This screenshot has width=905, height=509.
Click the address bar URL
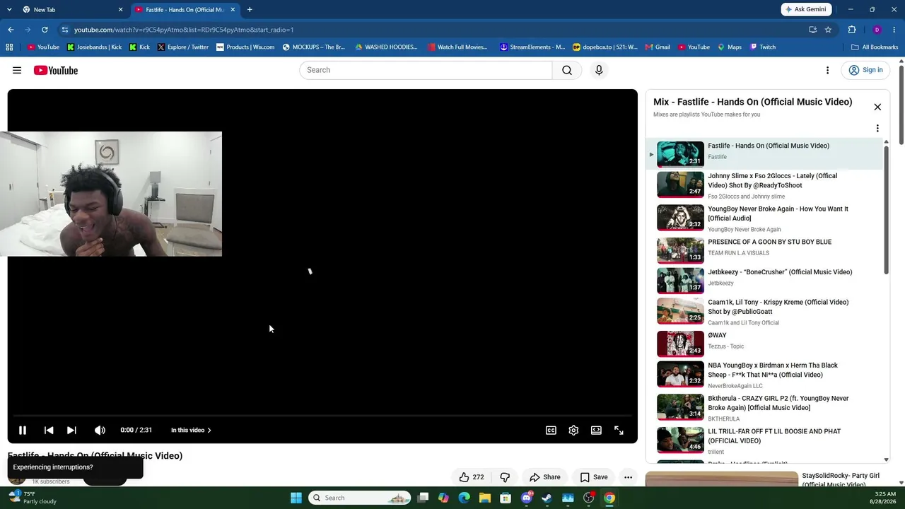click(184, 30)
